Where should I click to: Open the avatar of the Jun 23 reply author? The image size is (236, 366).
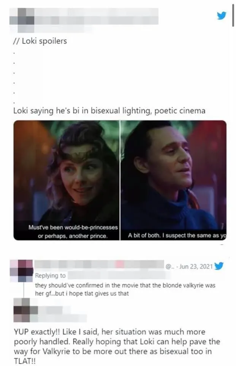pyautogui.click(x=22, y=270)
